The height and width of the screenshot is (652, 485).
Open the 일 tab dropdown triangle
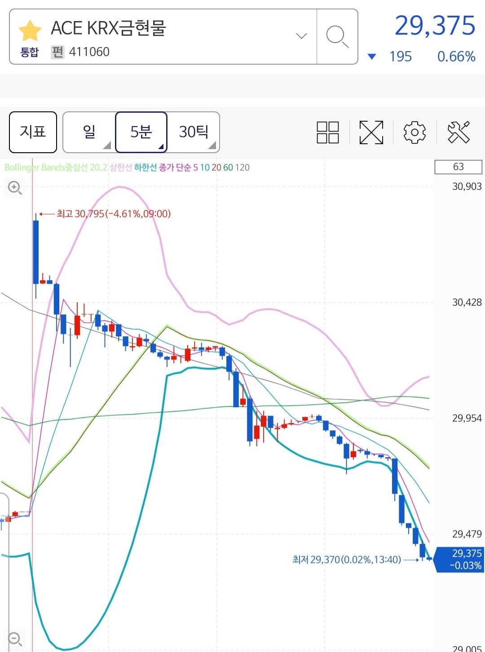(x=108, y=145)
